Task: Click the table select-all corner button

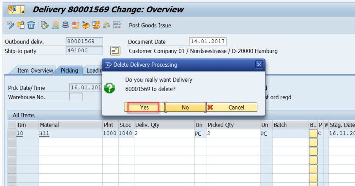Action: pos(11,125)
